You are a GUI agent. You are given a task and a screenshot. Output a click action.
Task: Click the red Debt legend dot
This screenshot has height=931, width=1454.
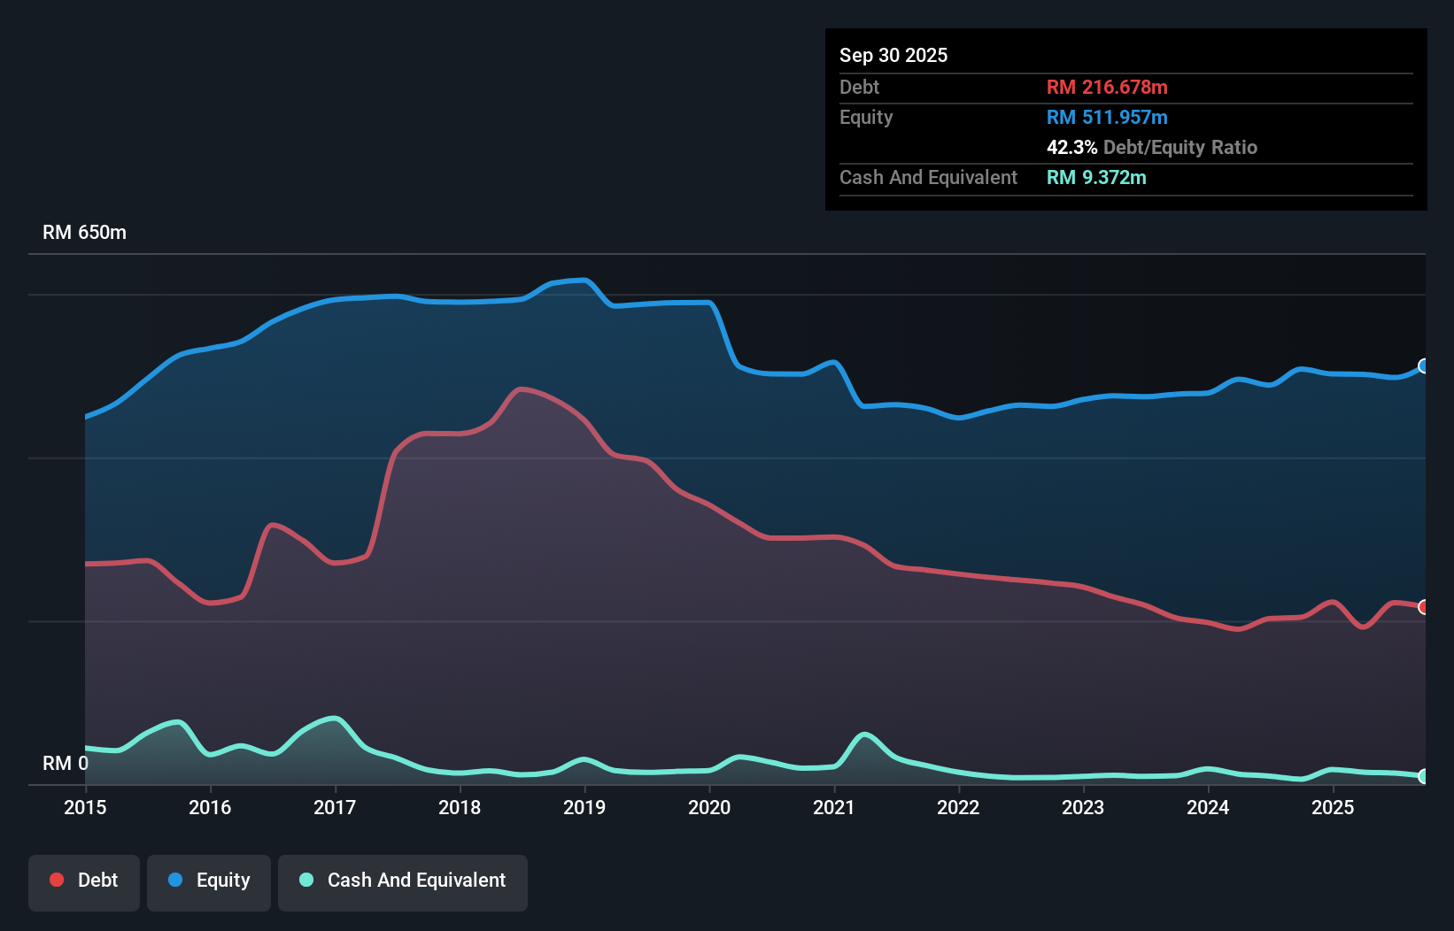point(57,880)
